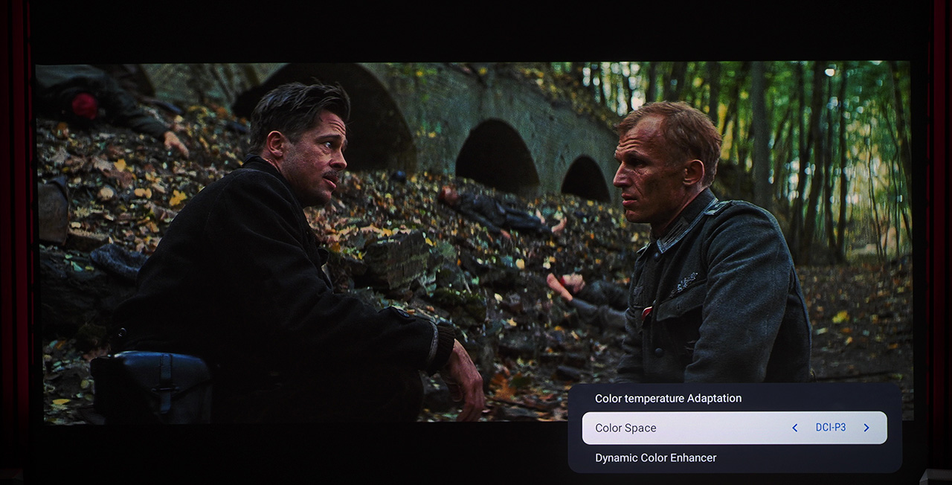
Task: Select the DCI-P3 color space value
Action: 831,428
